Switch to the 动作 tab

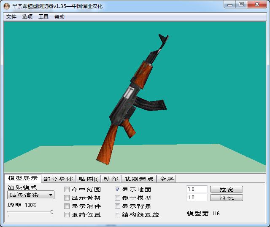111,179
